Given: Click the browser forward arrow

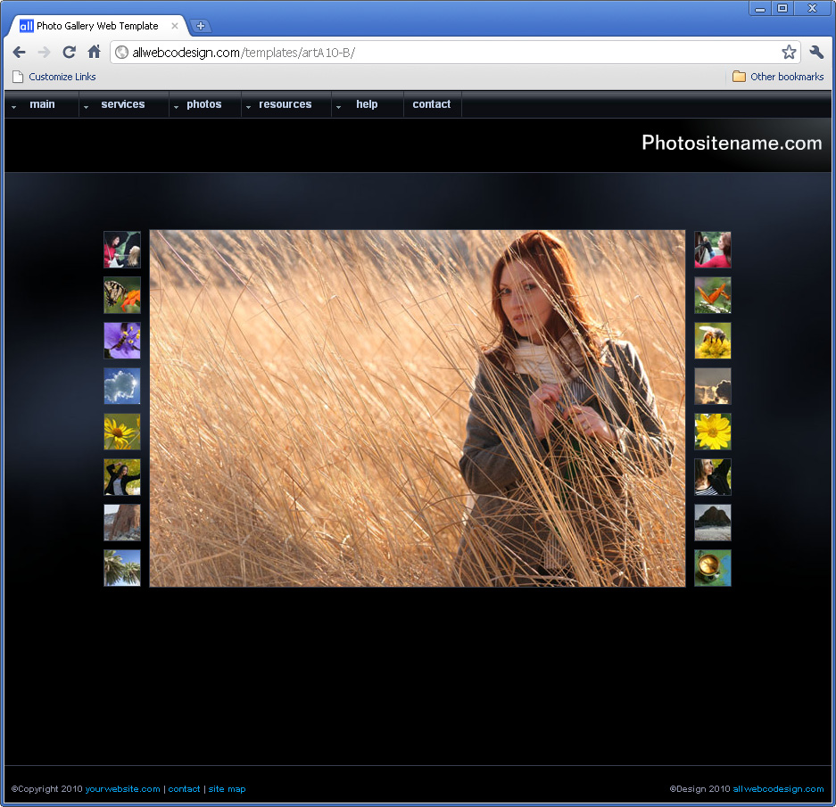Looking at the screenshot, I should [x=44, y=53].
